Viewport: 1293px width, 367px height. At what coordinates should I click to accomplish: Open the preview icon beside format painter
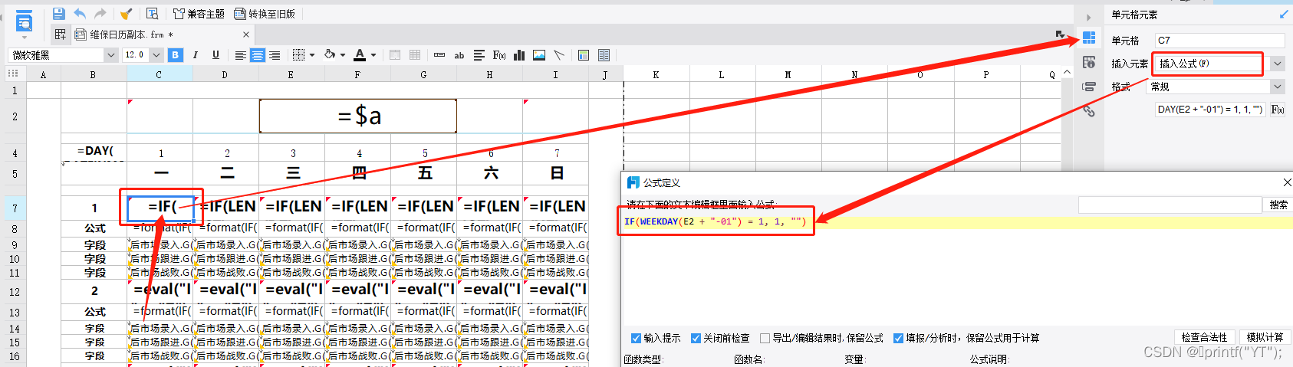coord(152,14)
